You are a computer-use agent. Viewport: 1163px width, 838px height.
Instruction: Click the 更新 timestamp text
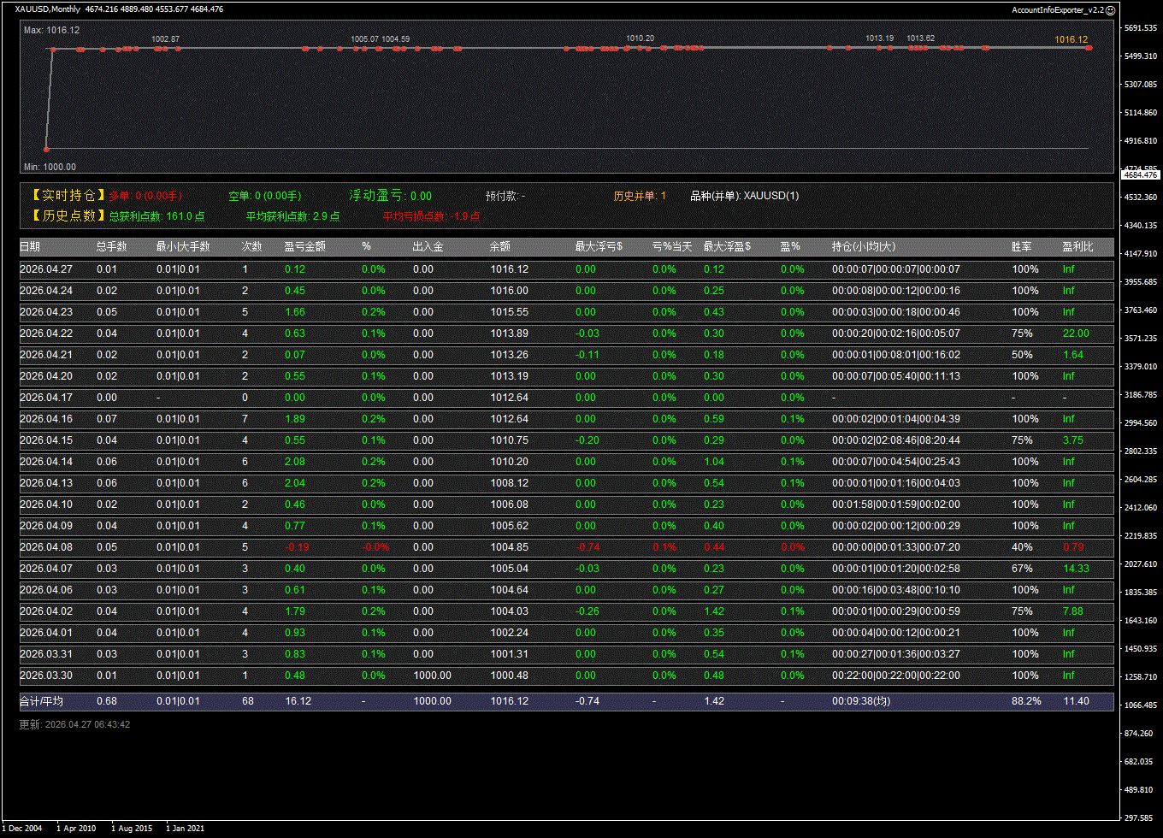[75, 724]
